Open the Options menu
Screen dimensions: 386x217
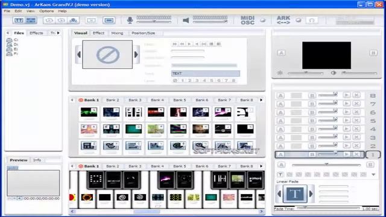click(x=46, y=11)
